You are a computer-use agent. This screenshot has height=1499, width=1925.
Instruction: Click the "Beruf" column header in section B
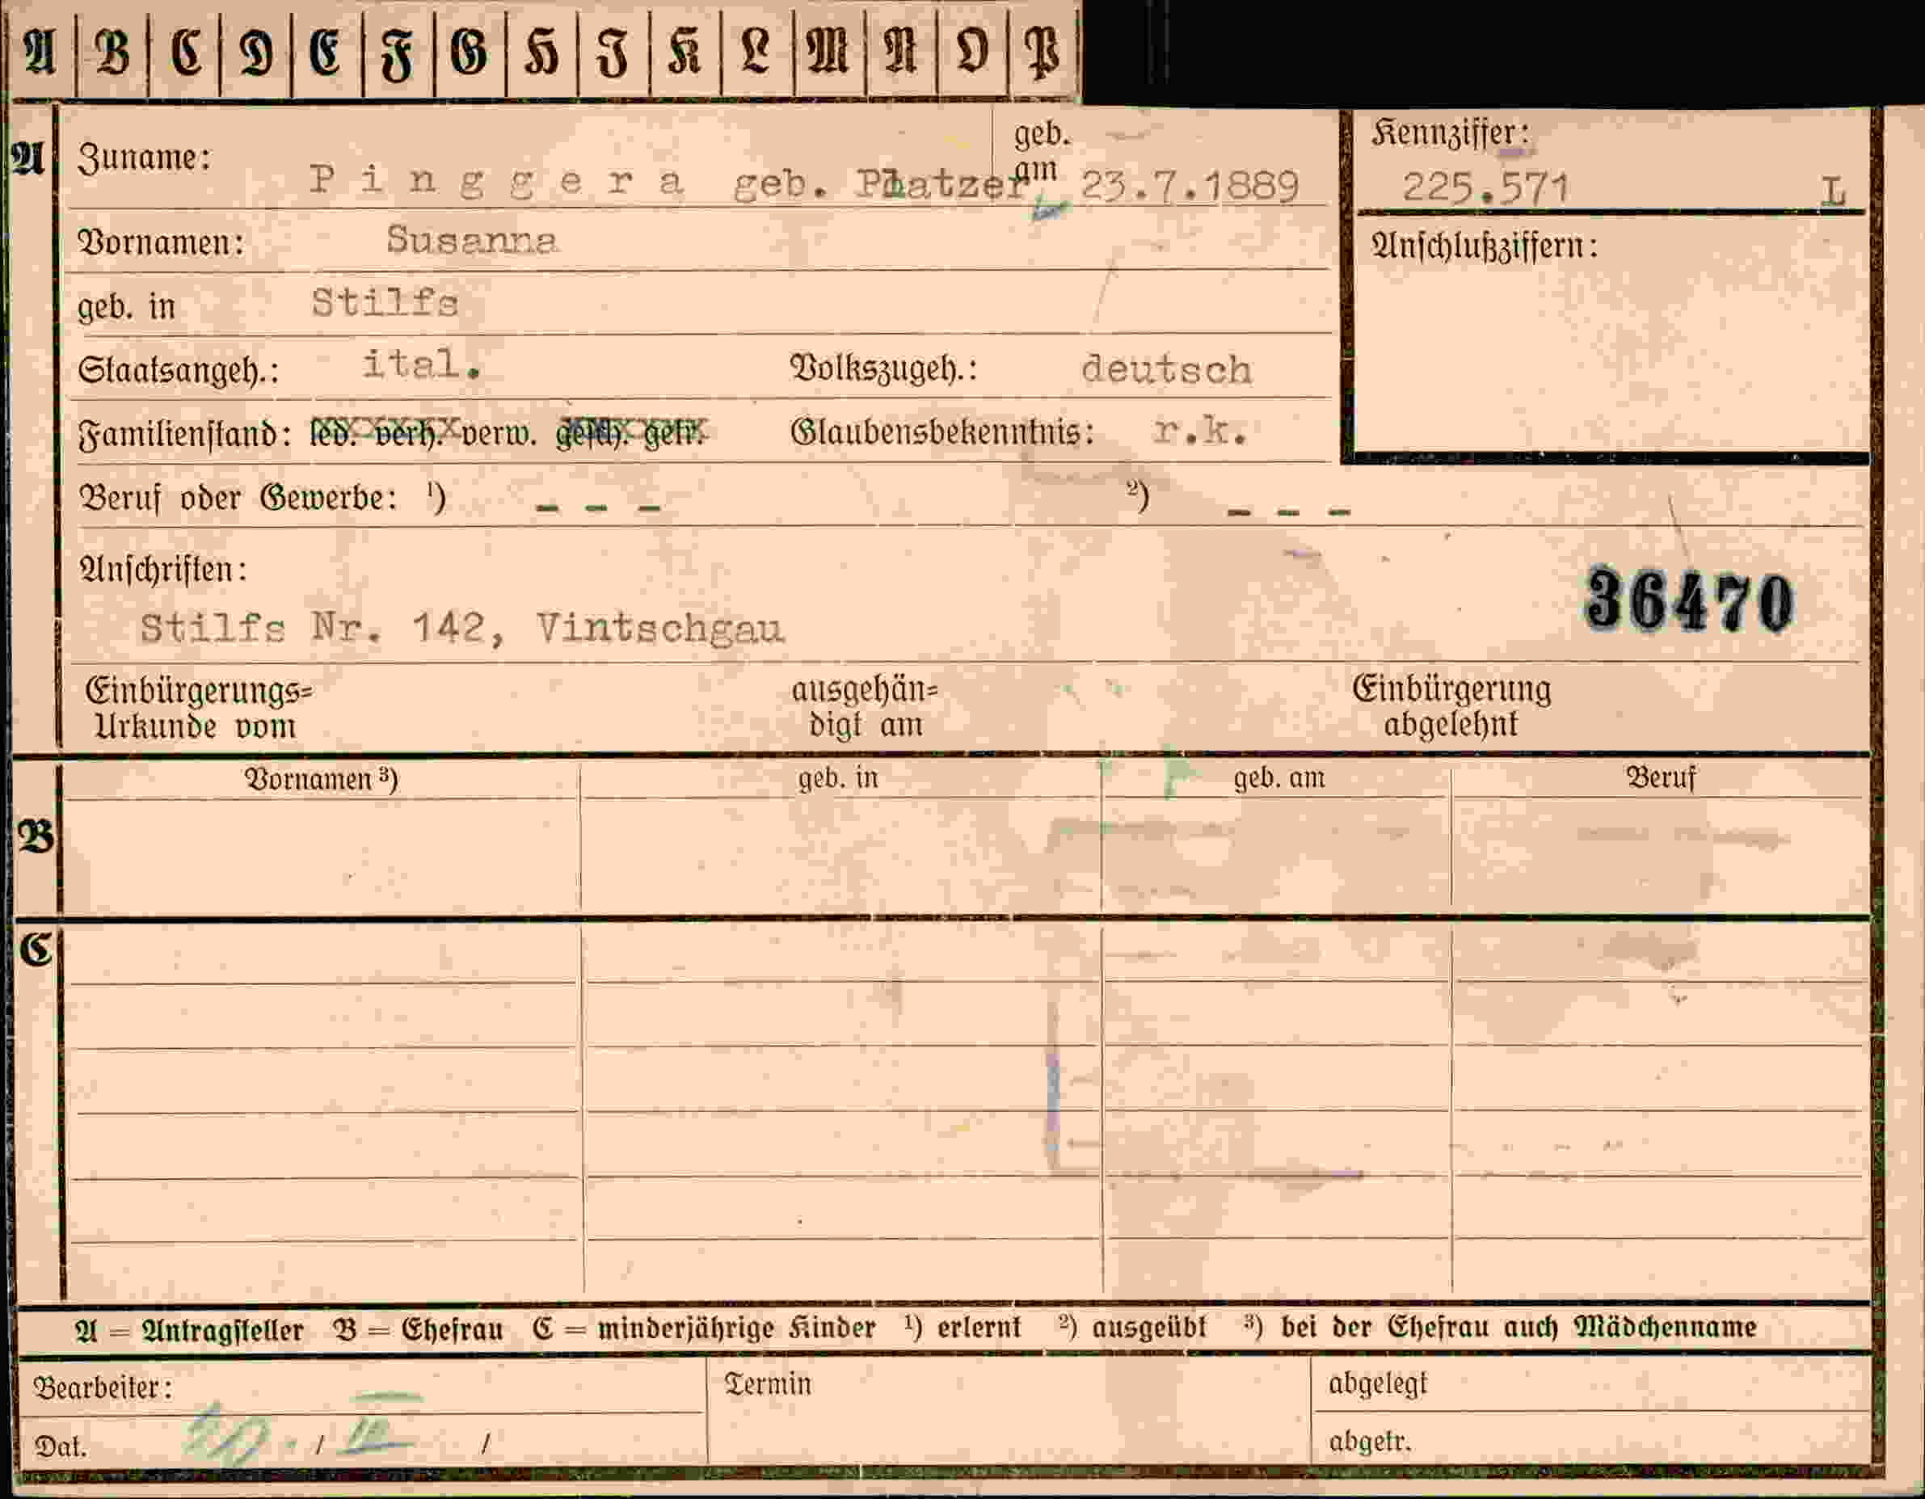coord(1661,778)
